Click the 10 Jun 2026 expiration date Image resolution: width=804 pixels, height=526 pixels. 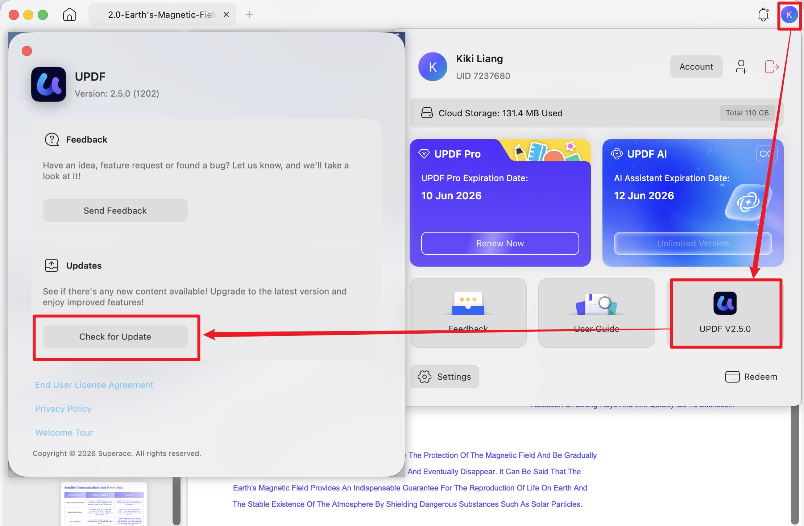tap(451, 196)
